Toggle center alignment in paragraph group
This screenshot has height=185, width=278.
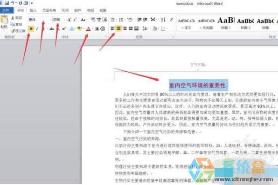pyautogui.click(x=118, y=28)
